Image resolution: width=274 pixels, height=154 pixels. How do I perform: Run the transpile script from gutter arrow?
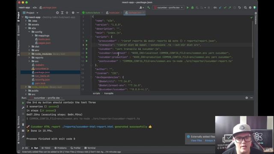coord(86,45)
